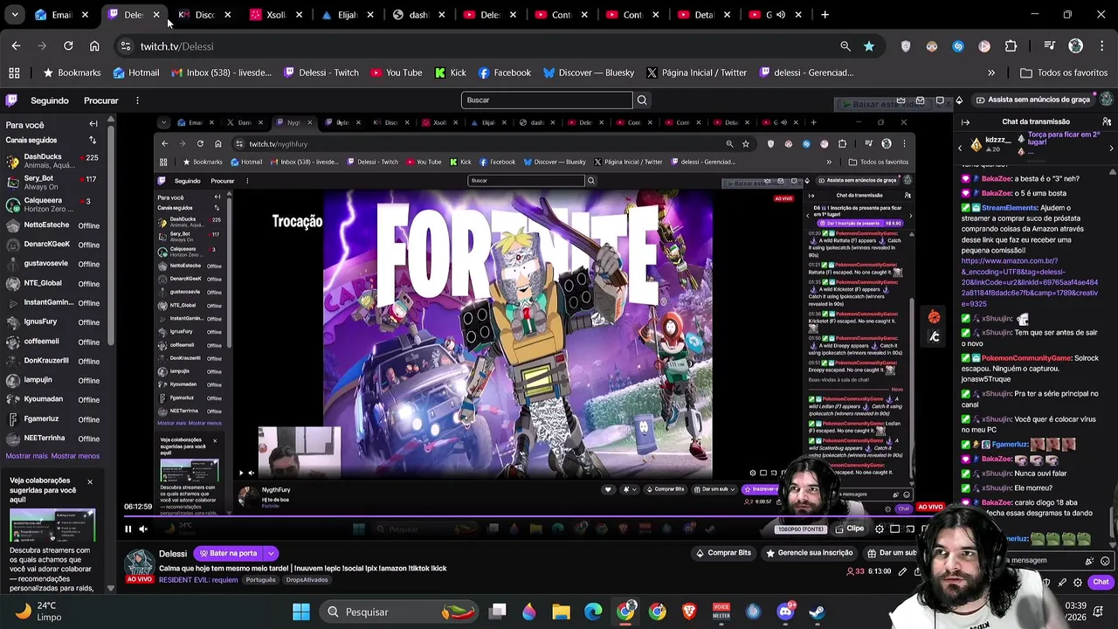Mute the stream volume speaker

point(143,529)
